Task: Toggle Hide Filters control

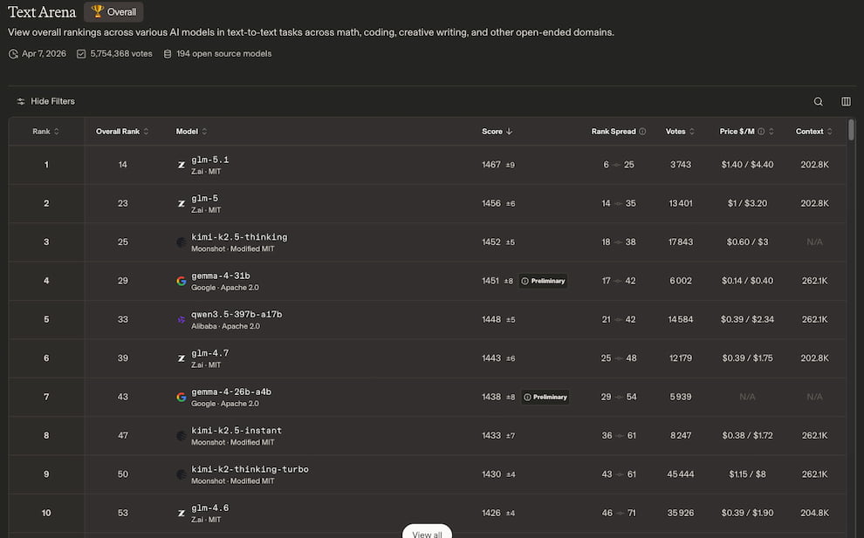Action: [45, 101]
